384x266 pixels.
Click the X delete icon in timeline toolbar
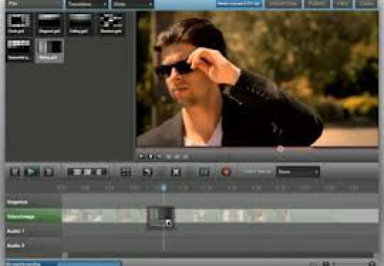point(176,172)
